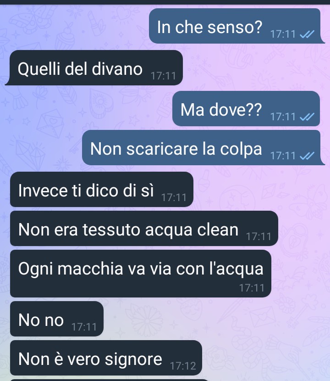Viewport: 330px width, 381px height.
Task: Click the 17:11 time on 'In che senso?'
Action: point(283,34)
